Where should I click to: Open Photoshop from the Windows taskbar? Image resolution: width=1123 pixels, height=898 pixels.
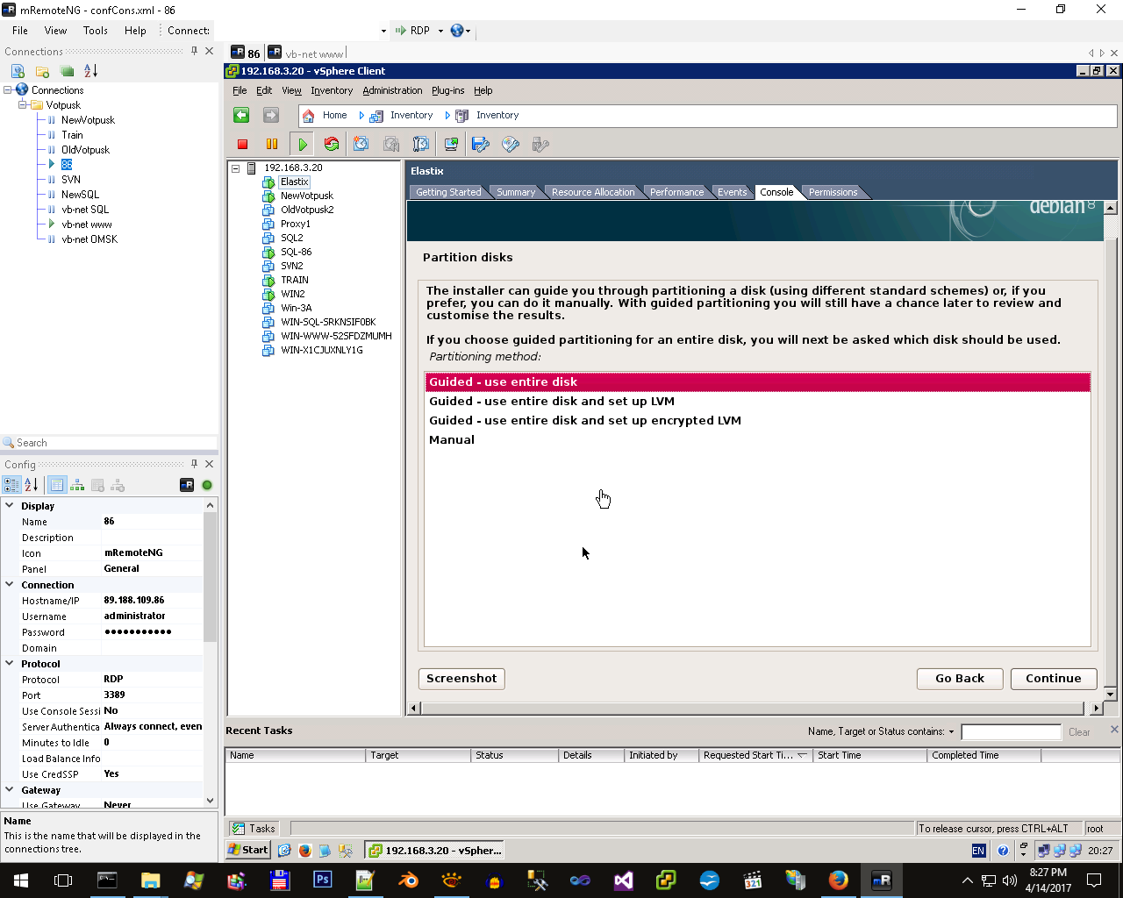click(323, 880)
